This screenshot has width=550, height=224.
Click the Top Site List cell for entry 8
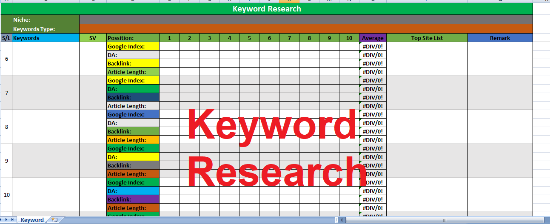pyautogui.click(x=427, y=127)
